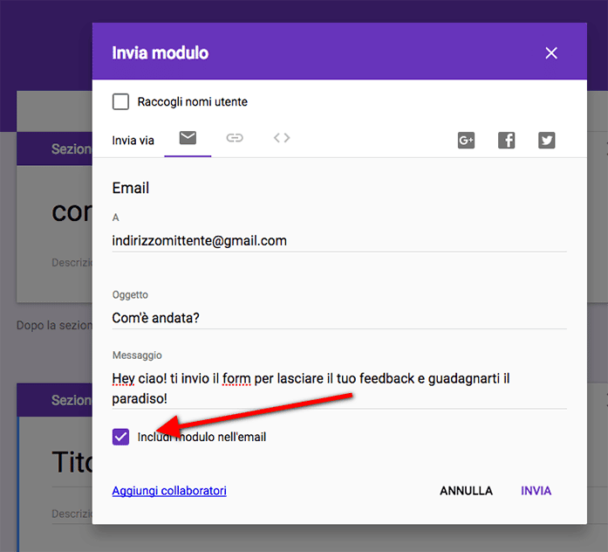Image resolution: width=608 pixels, height=552 pixels.
Task: Click the Invia modulo dialog title
Action: coord(161,53)
